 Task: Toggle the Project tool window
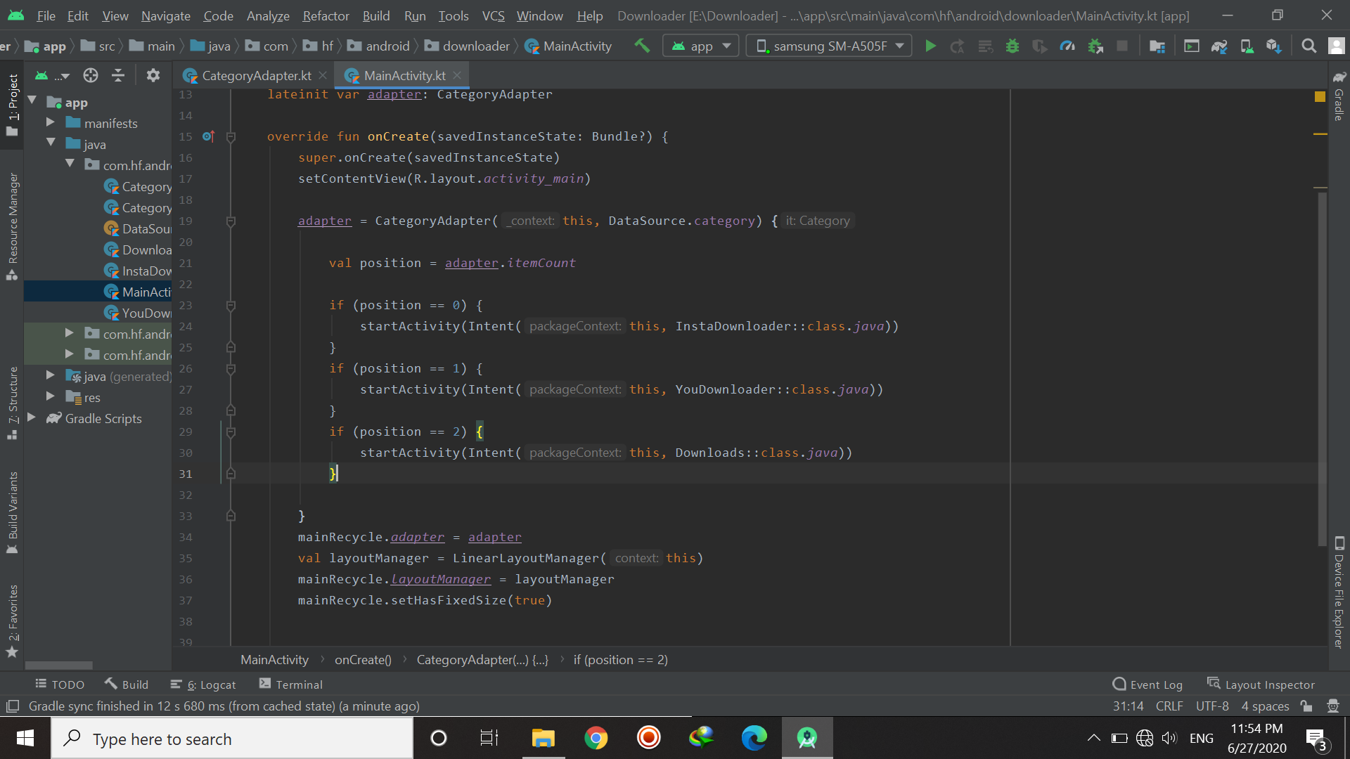[x=13, y=105]
